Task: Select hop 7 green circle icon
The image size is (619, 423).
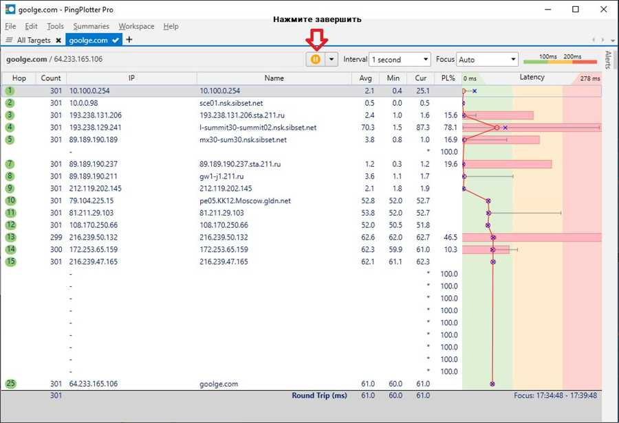Action: 10,164
